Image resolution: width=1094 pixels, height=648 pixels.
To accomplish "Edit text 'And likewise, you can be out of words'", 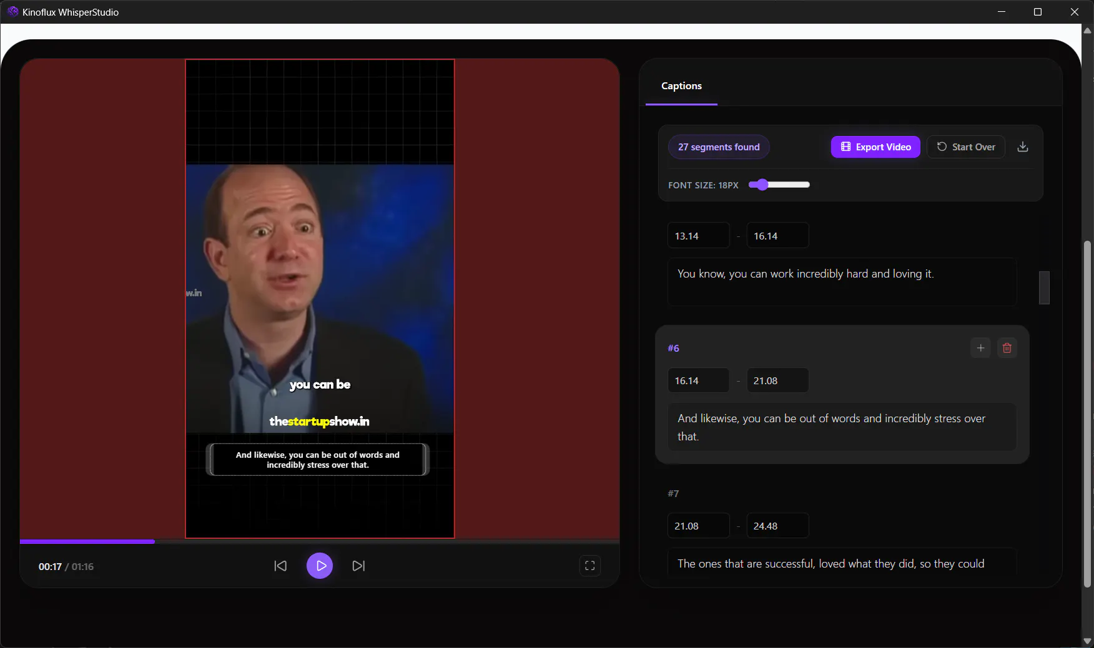I will [842, 427].
